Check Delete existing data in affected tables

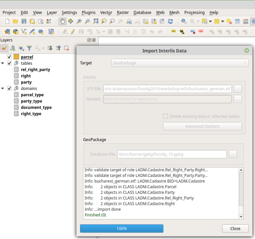pyautogui.click(x=165, y=116)
